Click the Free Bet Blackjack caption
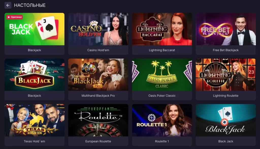 [226, 50]
